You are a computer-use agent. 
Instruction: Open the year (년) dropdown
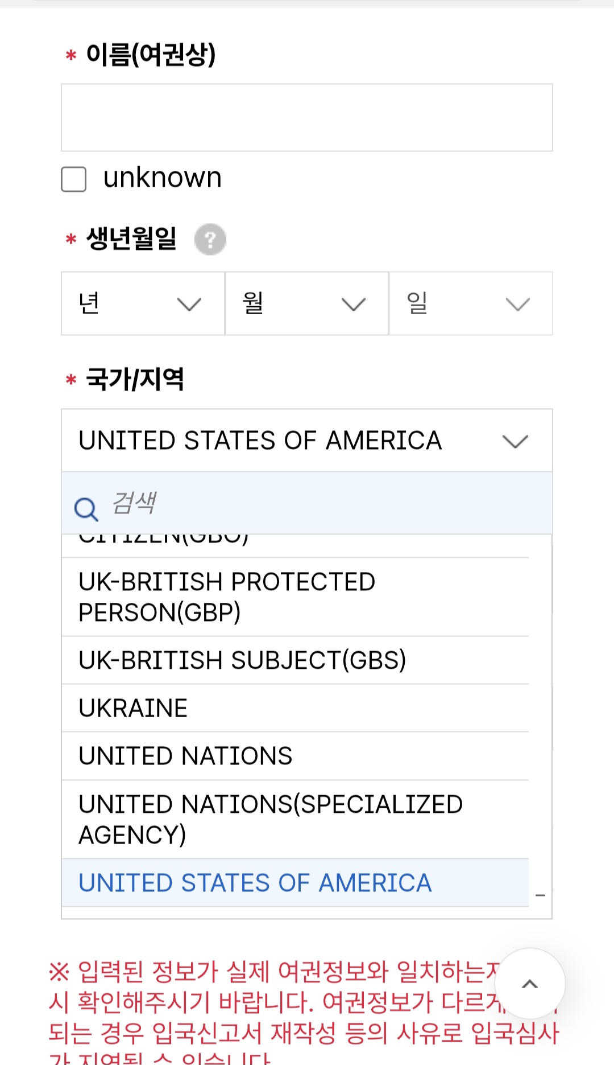[x=143, y=303]
